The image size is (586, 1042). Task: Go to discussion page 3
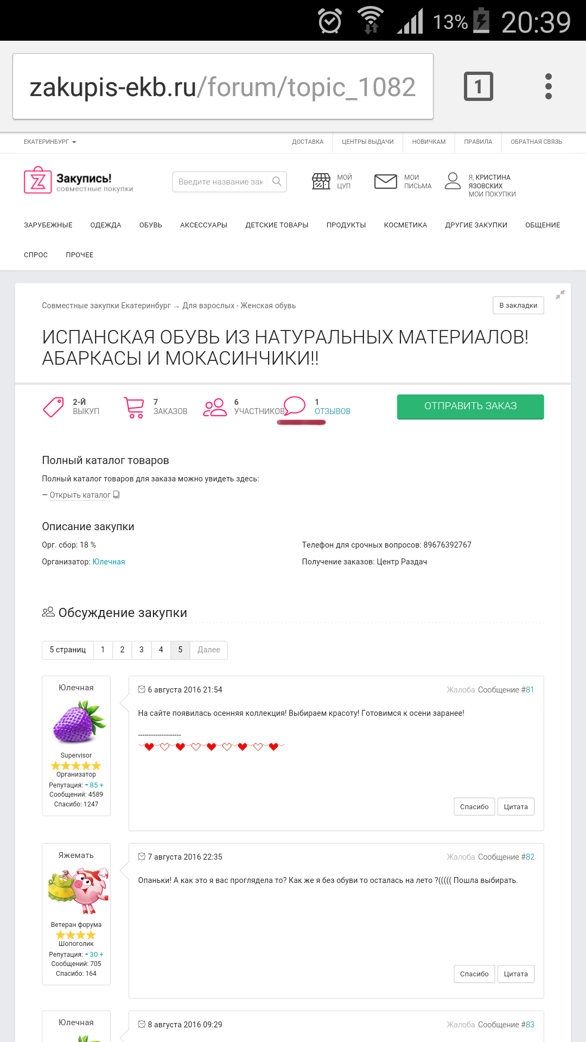pos(142,650)
